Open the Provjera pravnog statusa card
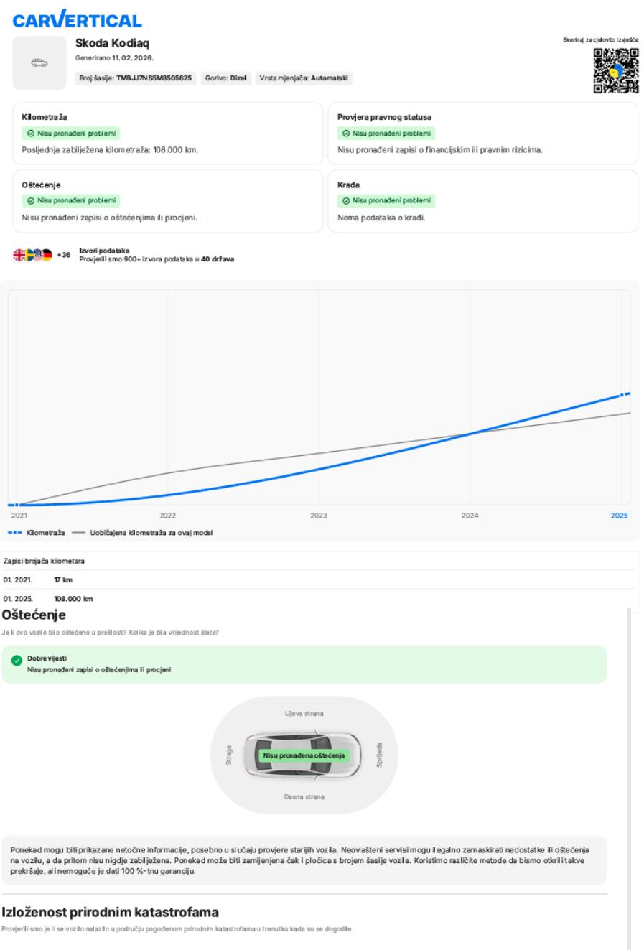Viewport: 644px width, 950px height. pyautogui.click(x=482, y=133)
